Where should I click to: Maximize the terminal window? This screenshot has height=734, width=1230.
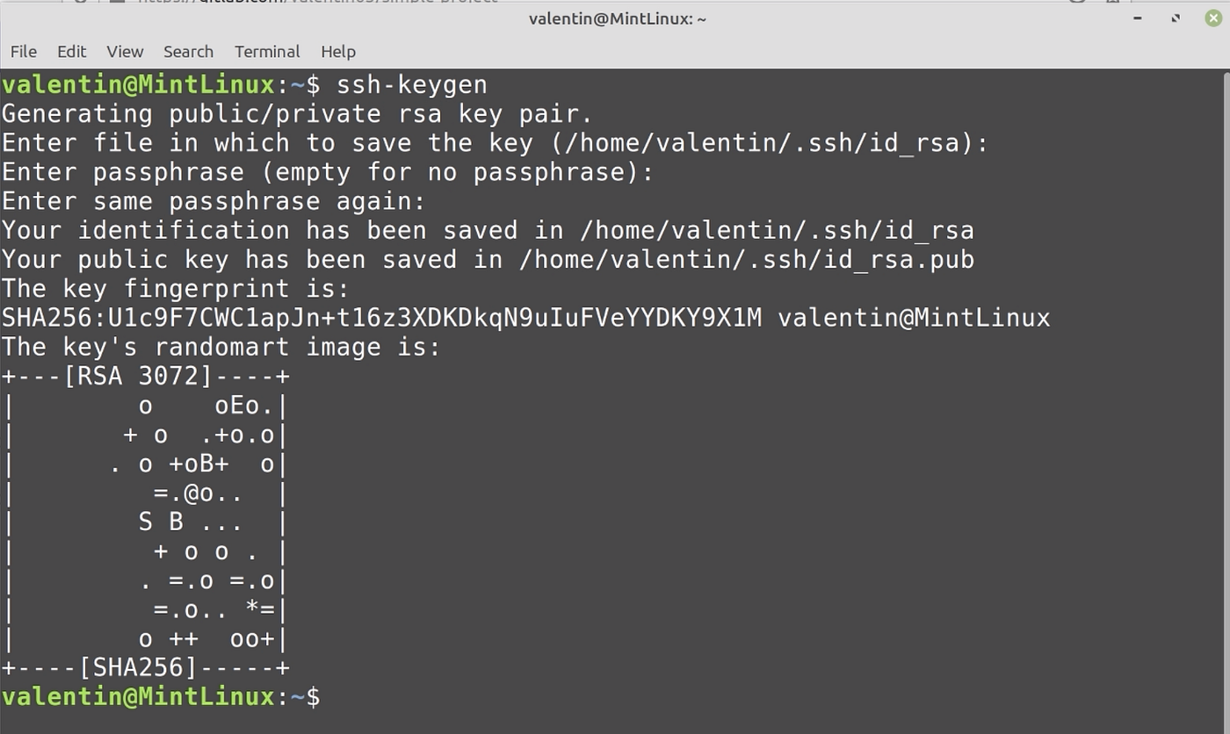coord(1175,18)
